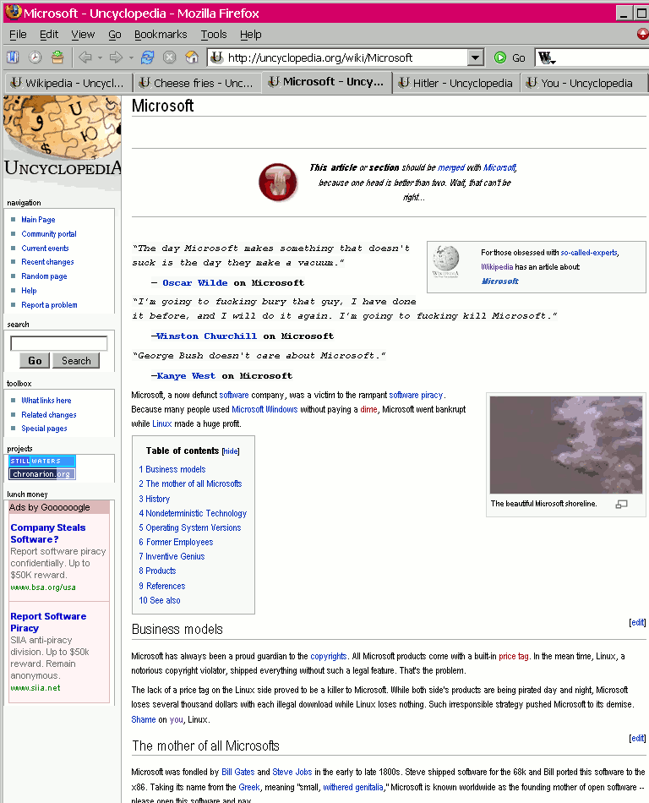Open the Random page link
The height and width of the screenshot is (803, 649).
pos(45,276)
